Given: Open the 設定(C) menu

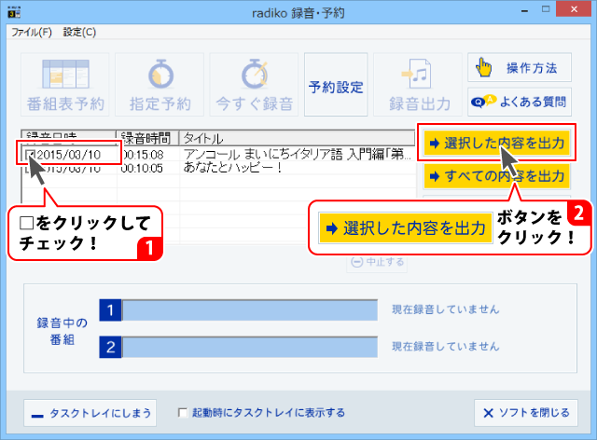Looking at the screenshot, I should pos(79,32).
